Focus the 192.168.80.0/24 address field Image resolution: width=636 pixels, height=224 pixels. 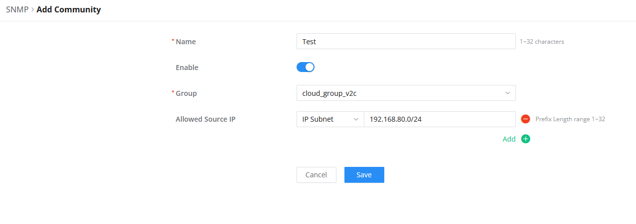coord(440,119)
